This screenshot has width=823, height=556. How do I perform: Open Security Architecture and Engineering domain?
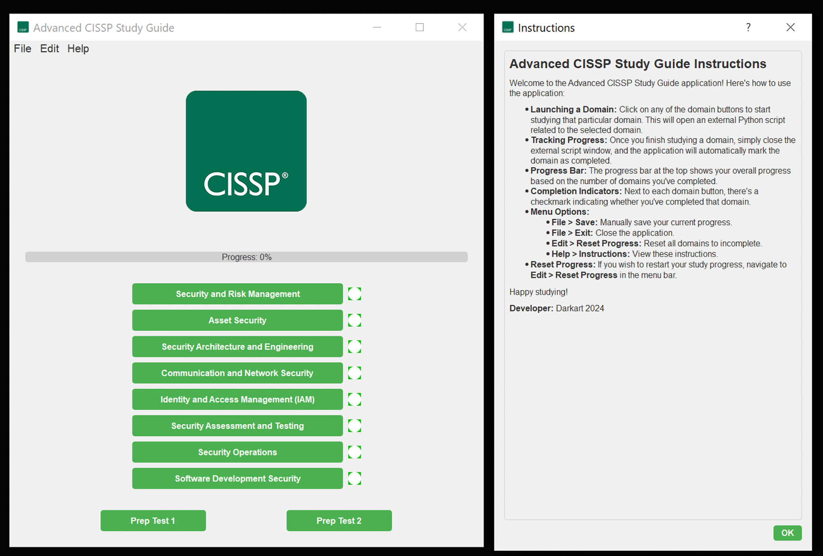tap(237, 346)
